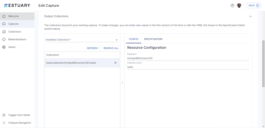Click the double-chevron collapse icon

tap(4, 123)
